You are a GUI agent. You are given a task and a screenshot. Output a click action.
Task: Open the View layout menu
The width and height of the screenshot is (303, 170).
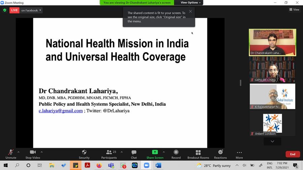[294, 9]
